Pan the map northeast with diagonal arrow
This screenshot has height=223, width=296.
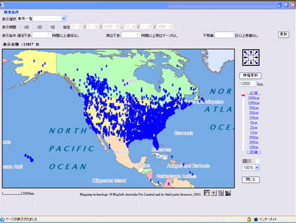click(x=256, y=53)
